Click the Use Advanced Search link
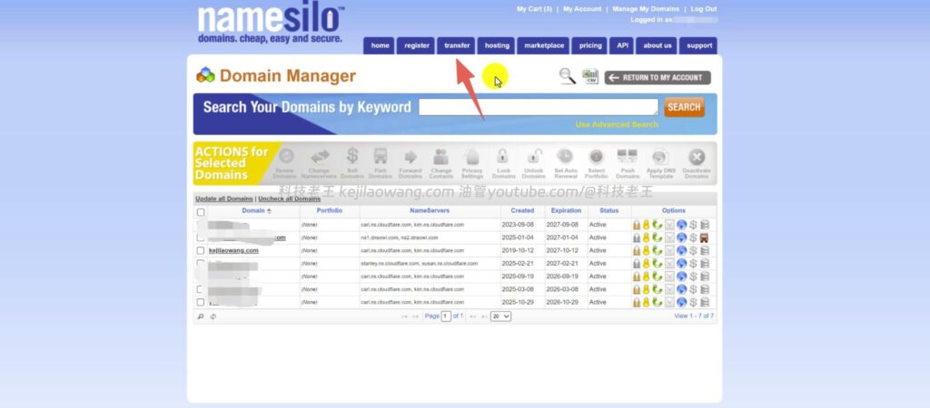Image resolution: width=930 pixels, height=408 pixels. coord(617,124)
